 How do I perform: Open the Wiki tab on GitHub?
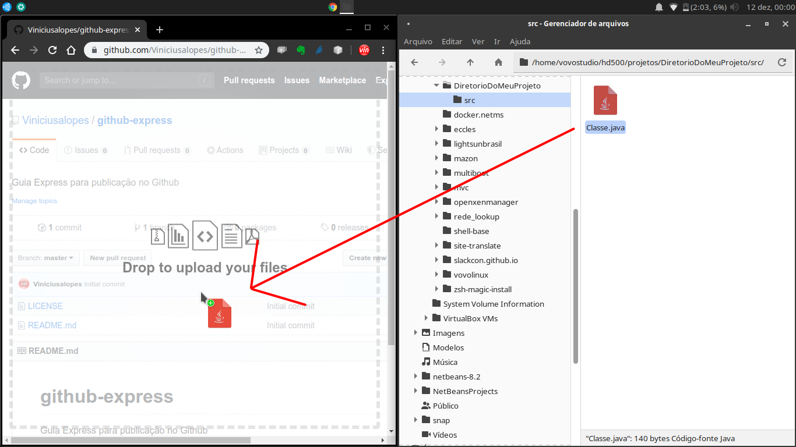(339, 150)
